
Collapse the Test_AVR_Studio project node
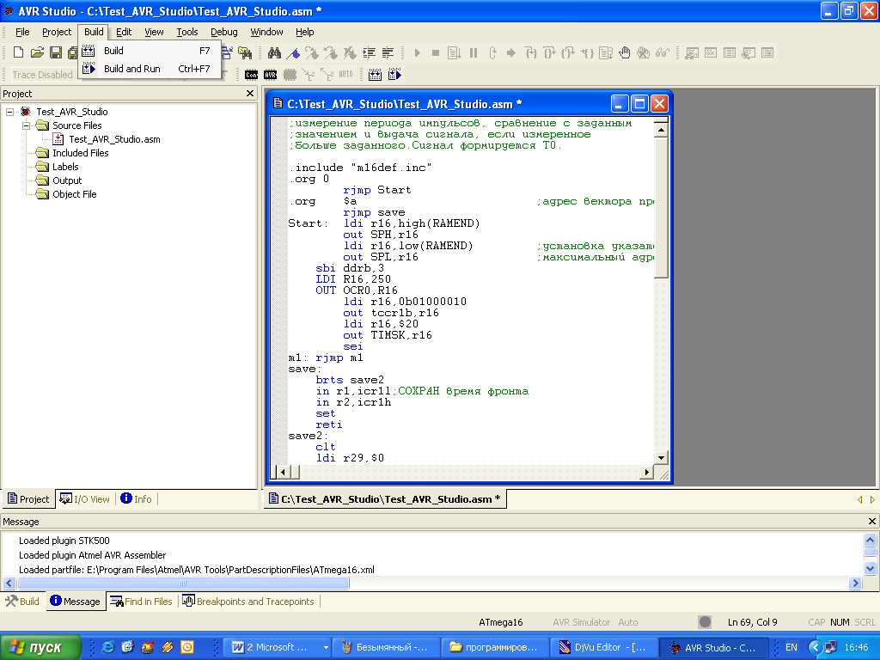pyautogui.click(x=10, y=112)
